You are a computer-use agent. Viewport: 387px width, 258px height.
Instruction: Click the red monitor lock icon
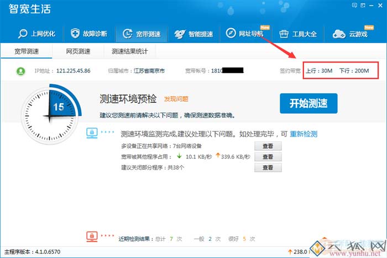click(92, 236)
